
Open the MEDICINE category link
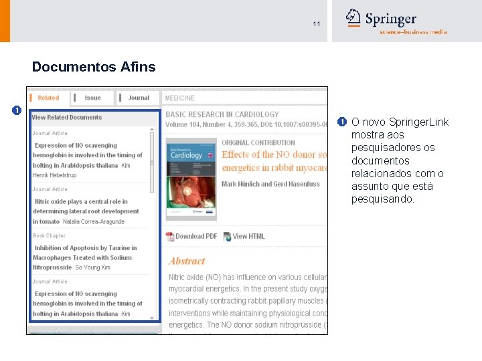[180, 98]
